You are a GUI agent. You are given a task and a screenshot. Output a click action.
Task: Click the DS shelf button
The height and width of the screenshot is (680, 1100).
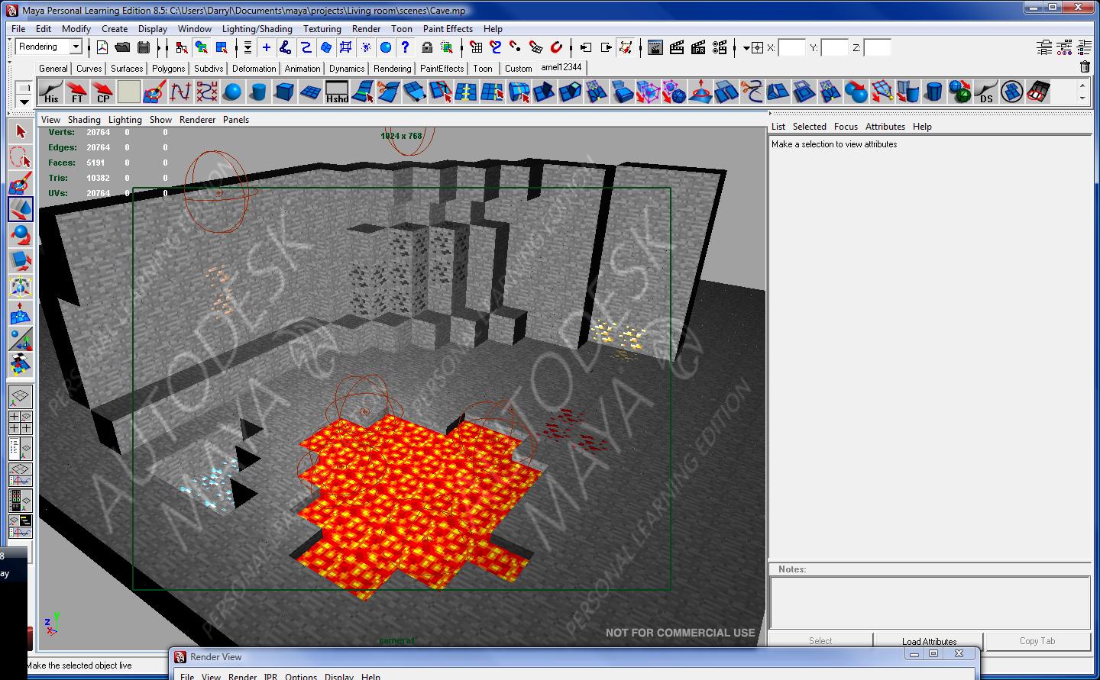986,92
